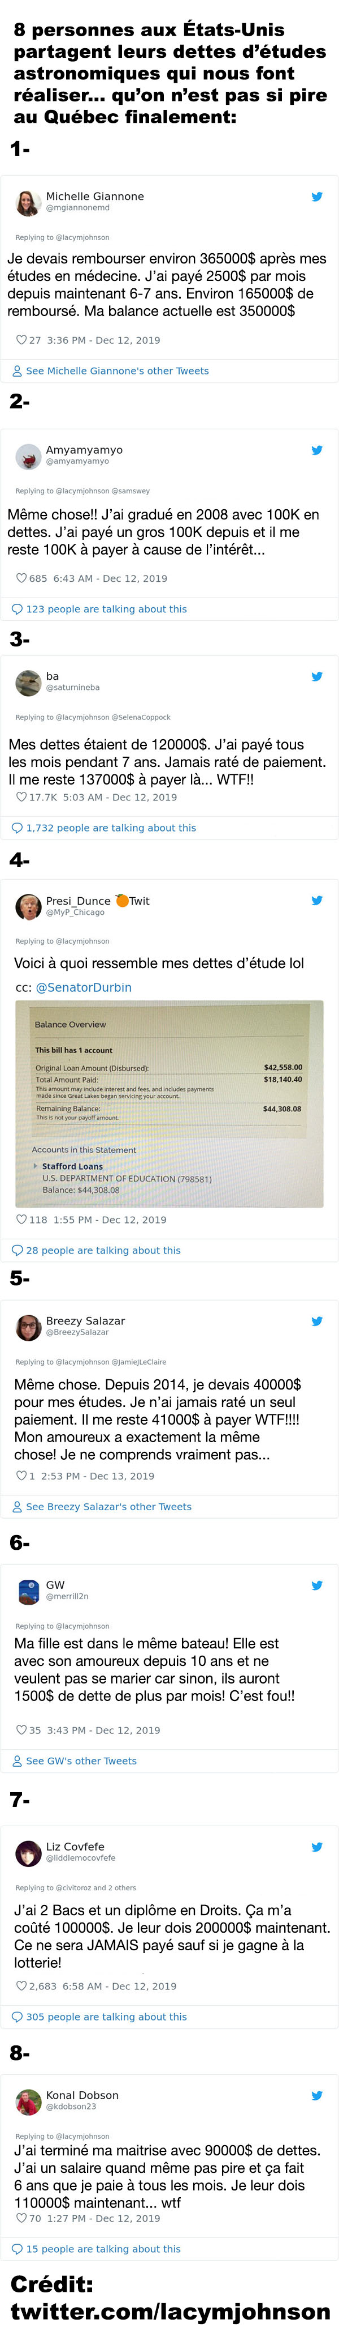Click the @SenatorDurbin mention link
This screenshot has width=339, height=2336.
[83, 987]
